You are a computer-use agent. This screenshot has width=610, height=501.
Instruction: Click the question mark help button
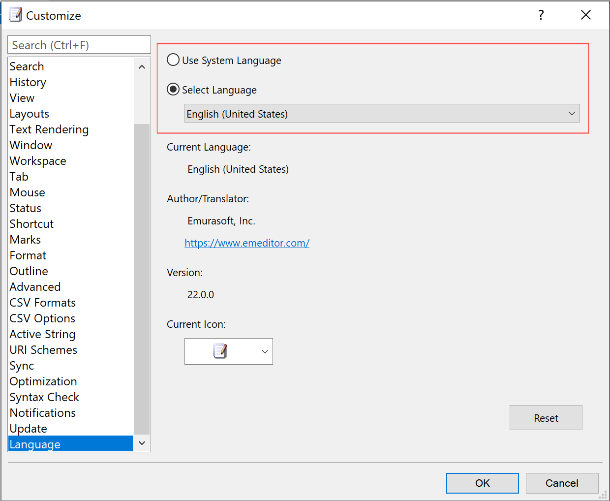pos(541,15)
